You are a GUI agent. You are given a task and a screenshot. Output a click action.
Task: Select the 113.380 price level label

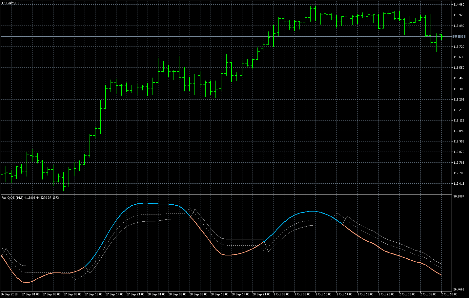[x=459, y=89]
